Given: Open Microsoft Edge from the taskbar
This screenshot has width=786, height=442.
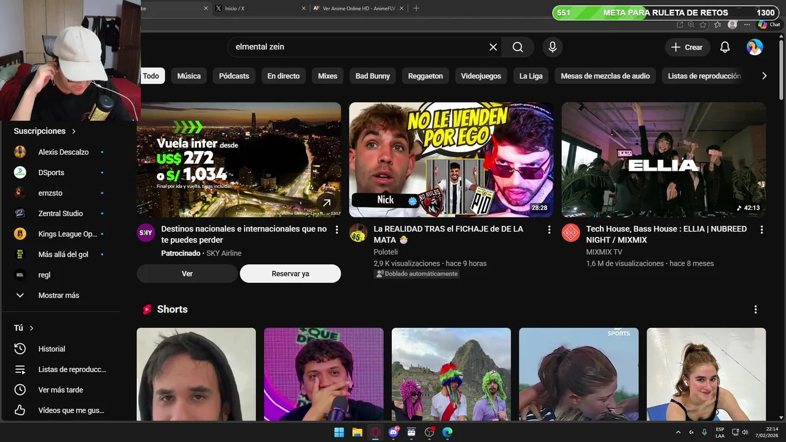Looking at the screenshot, I should (x=448, y=432).
